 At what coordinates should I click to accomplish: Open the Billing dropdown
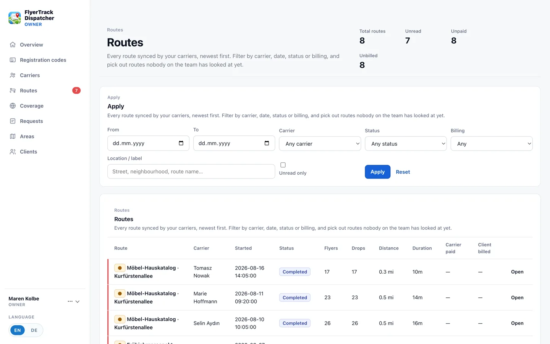pos(492,144)
